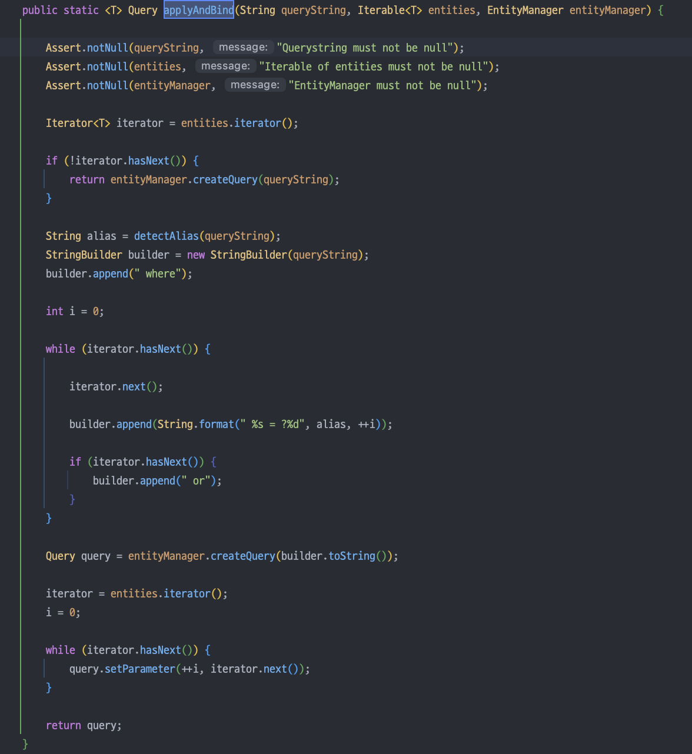The image size is (692, 754).
Task: Click the 'Iterator<T> iterator' declaration
Action: click(172, 123)
